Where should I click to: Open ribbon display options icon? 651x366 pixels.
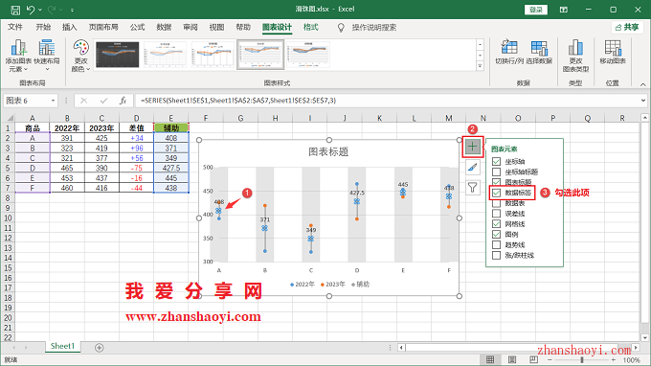pos(563,10)
